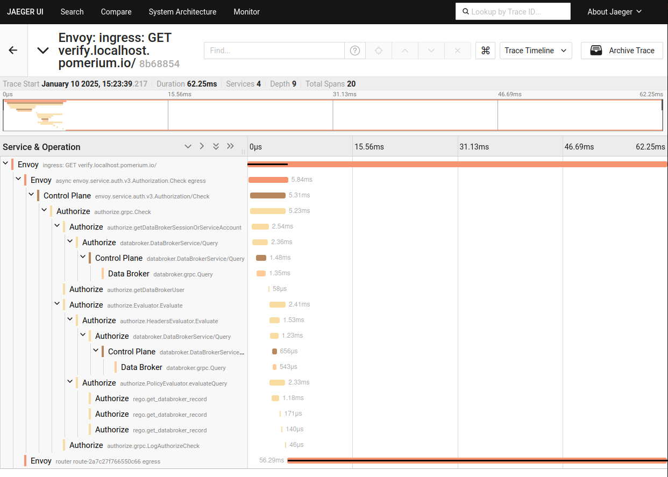Click the Archive Trace button
This screenshot has width=668, height=477.
pyautogui.click(x=622, y=50)
